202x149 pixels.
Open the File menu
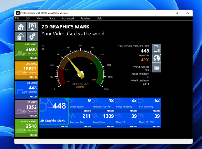click(17, 18)
